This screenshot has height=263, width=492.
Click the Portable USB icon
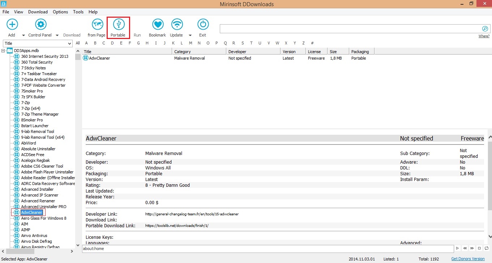click(x=119, y=25)
